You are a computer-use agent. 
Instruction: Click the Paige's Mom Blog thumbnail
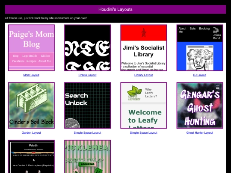(31, 48)
